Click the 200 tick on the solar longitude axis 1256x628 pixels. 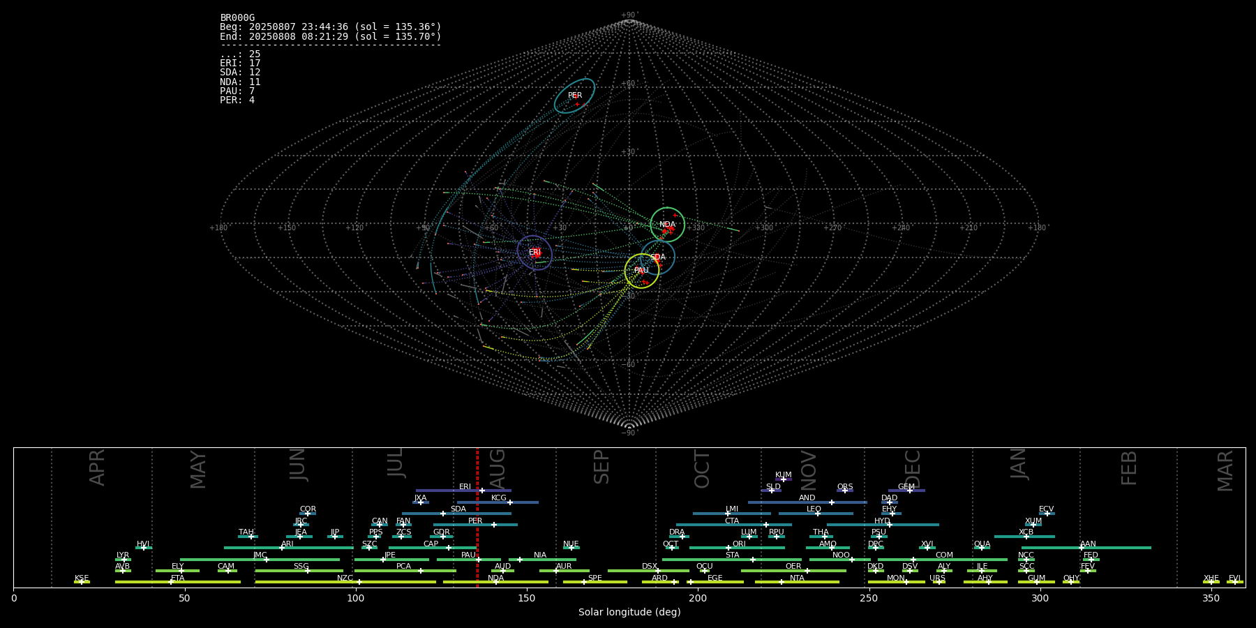click(x=698, y=598)
